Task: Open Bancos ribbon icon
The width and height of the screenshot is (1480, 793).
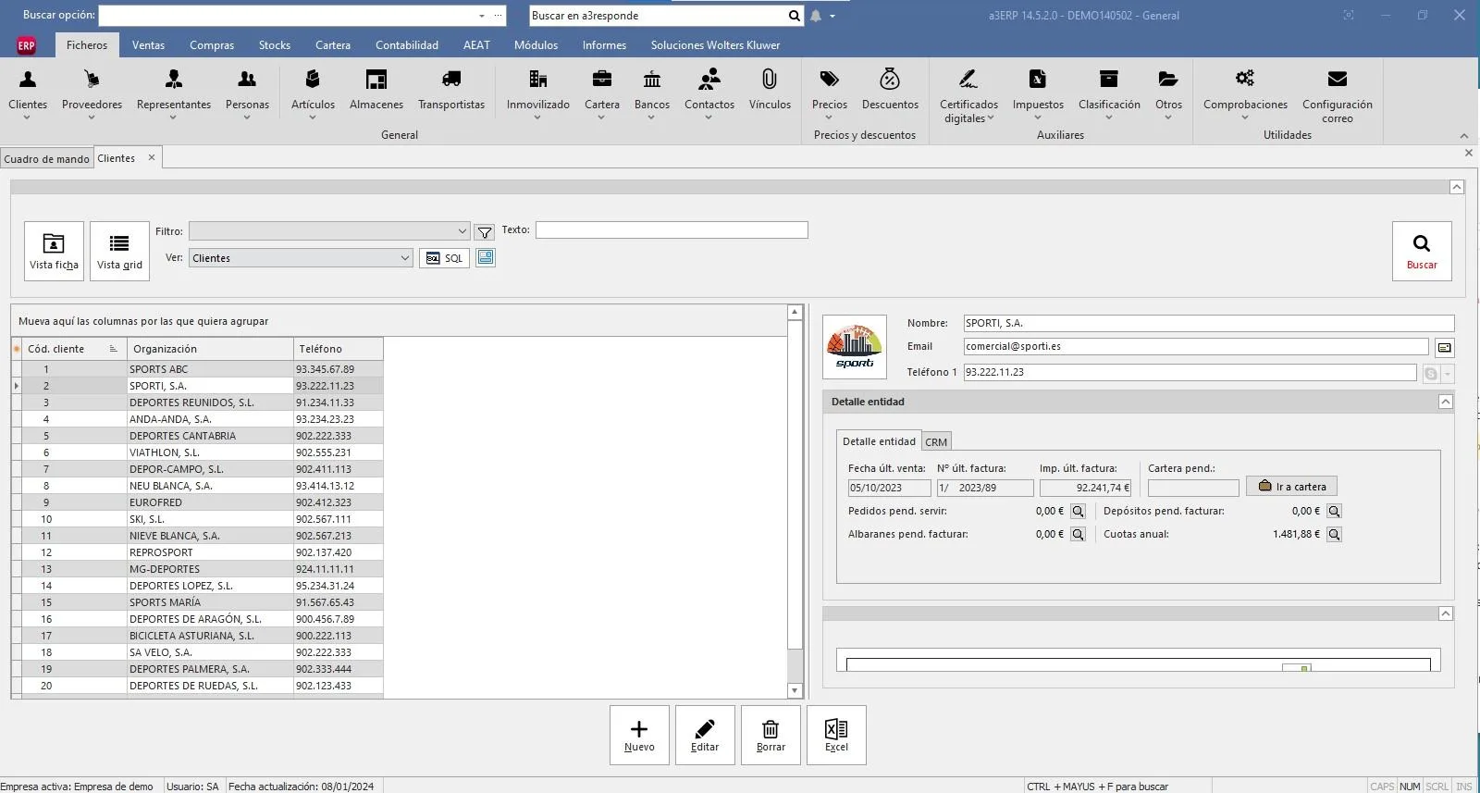Action: point(652,92)
